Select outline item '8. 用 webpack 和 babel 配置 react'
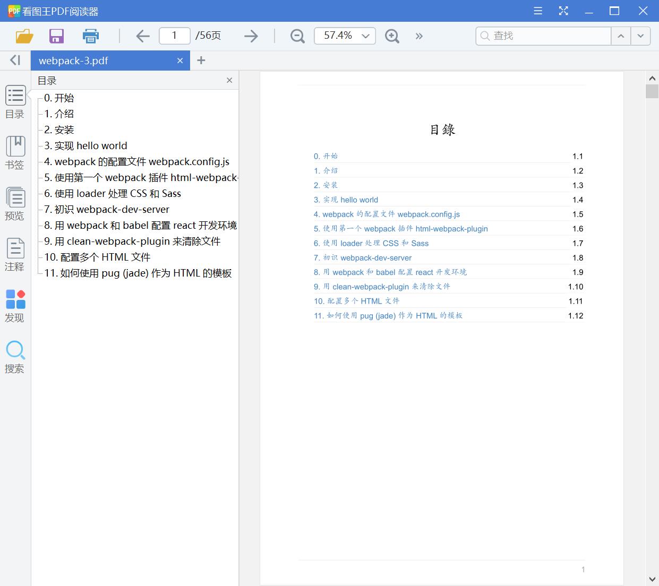659x586 pixels. point(141,225)
